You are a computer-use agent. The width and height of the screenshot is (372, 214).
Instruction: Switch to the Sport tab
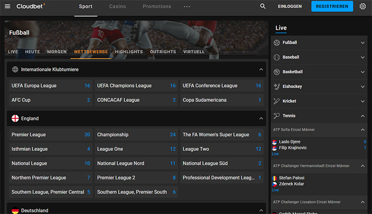(x=86, y=7)
